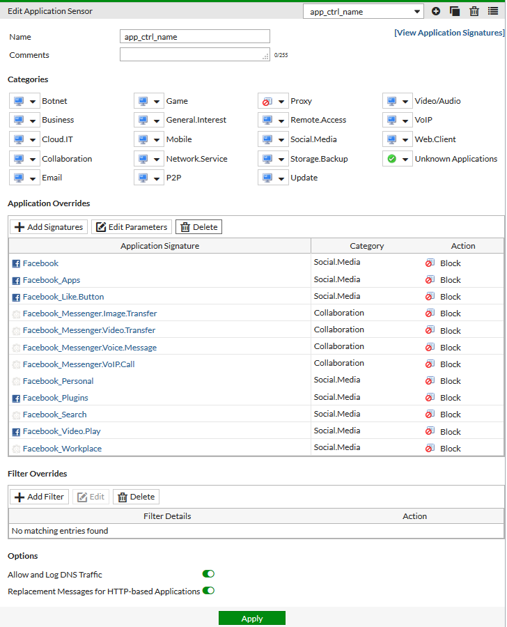Expand the Game category action dropdown arrow
This screenshot has height=627, width=507.
pos(157,101)
